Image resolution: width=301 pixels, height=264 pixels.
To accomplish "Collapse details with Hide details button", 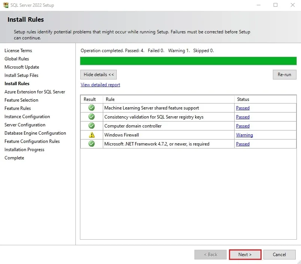I will [98, 74].
